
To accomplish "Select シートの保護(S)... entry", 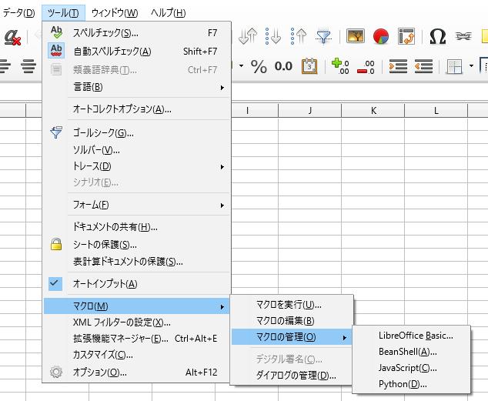I will (137, 245).
